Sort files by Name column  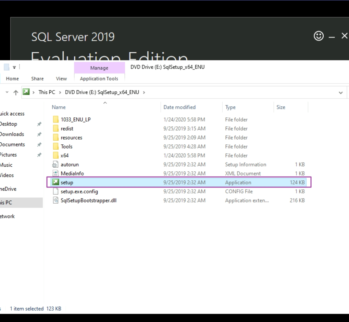tap(59, 107)
